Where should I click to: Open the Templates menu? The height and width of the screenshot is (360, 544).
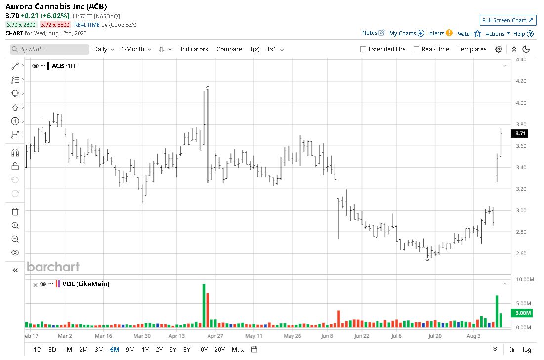click(472, 49)
